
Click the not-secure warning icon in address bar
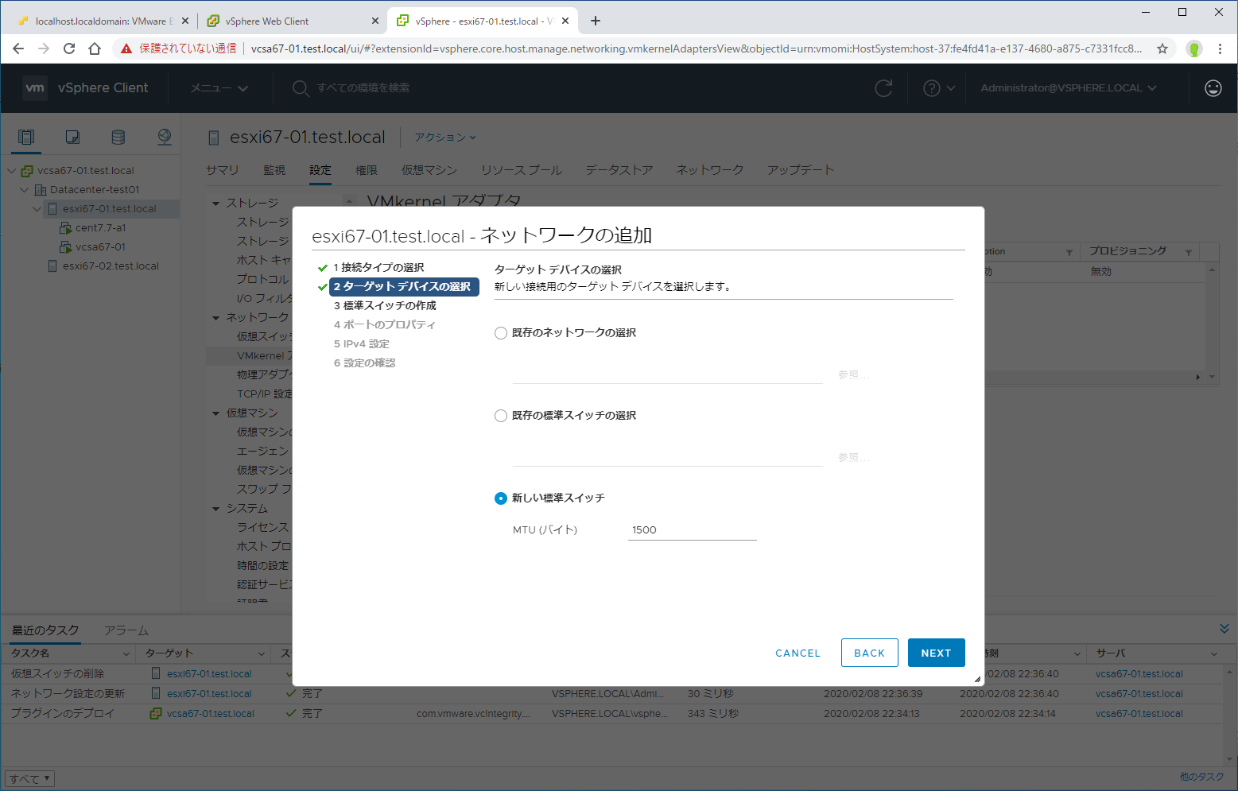tap(126, 48)
